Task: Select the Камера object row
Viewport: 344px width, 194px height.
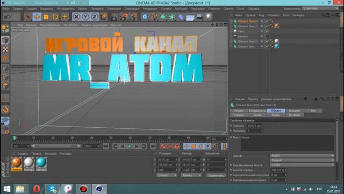Action: [x=242, y=36]
